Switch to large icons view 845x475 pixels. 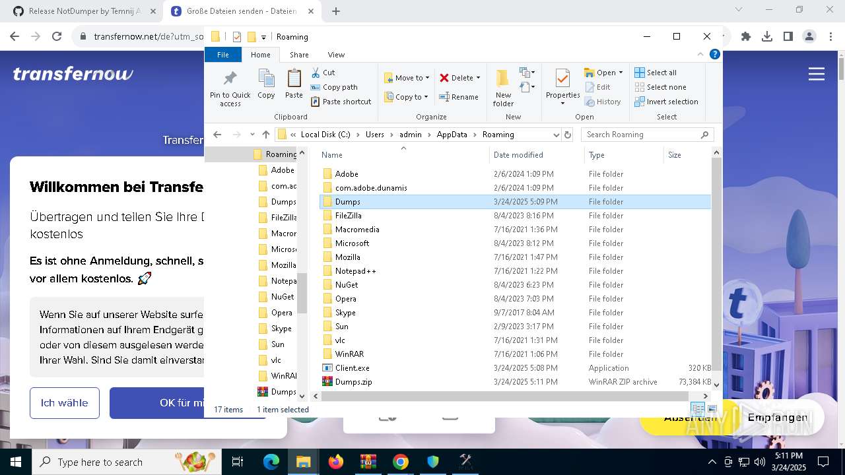[x=712, y=410]
